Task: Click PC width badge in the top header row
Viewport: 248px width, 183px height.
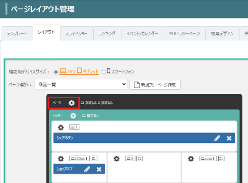Action: pos(74,127)
